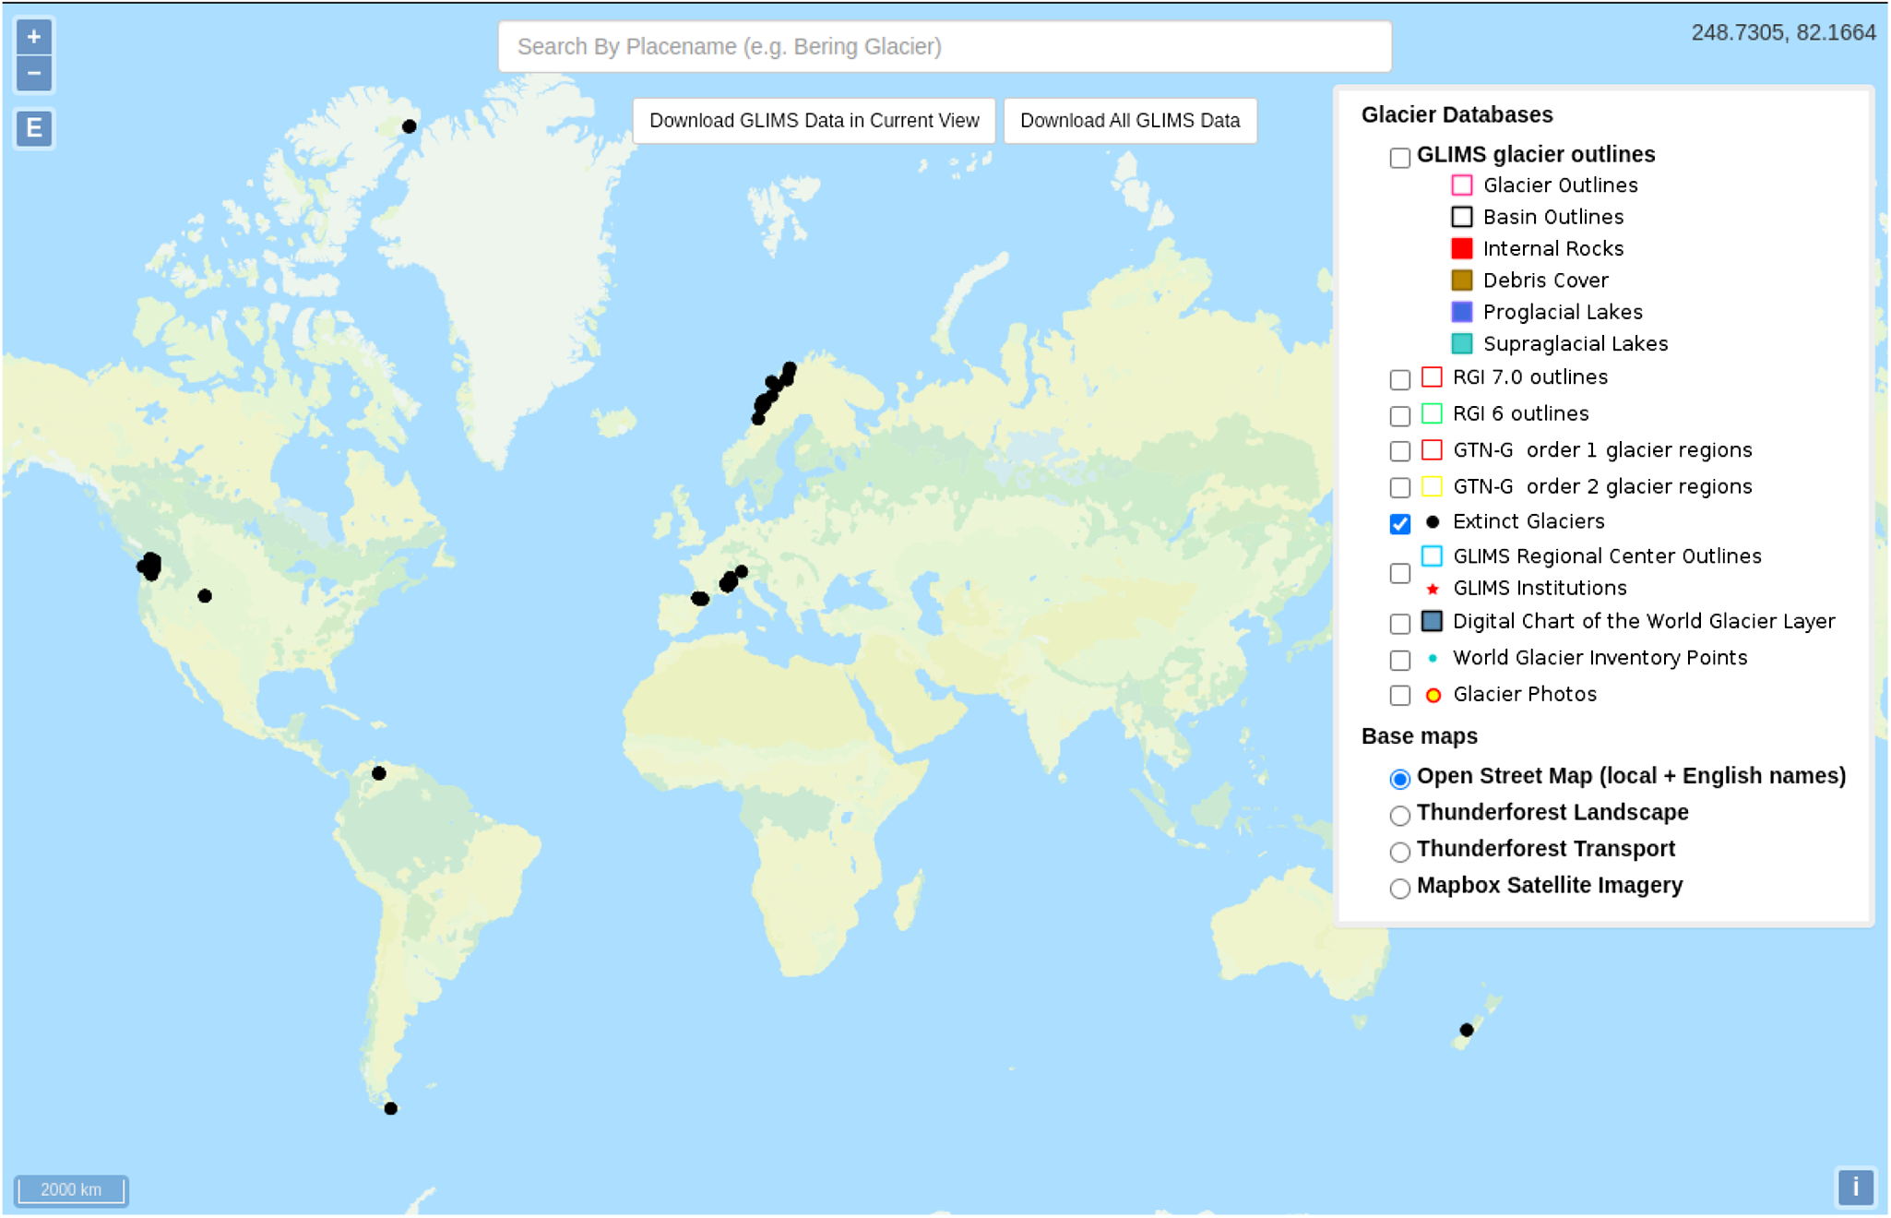The width and height of the screenshot is (1891, 1218).
Task: Click the zoom out minus button
Action: click(x=34, y=73)
